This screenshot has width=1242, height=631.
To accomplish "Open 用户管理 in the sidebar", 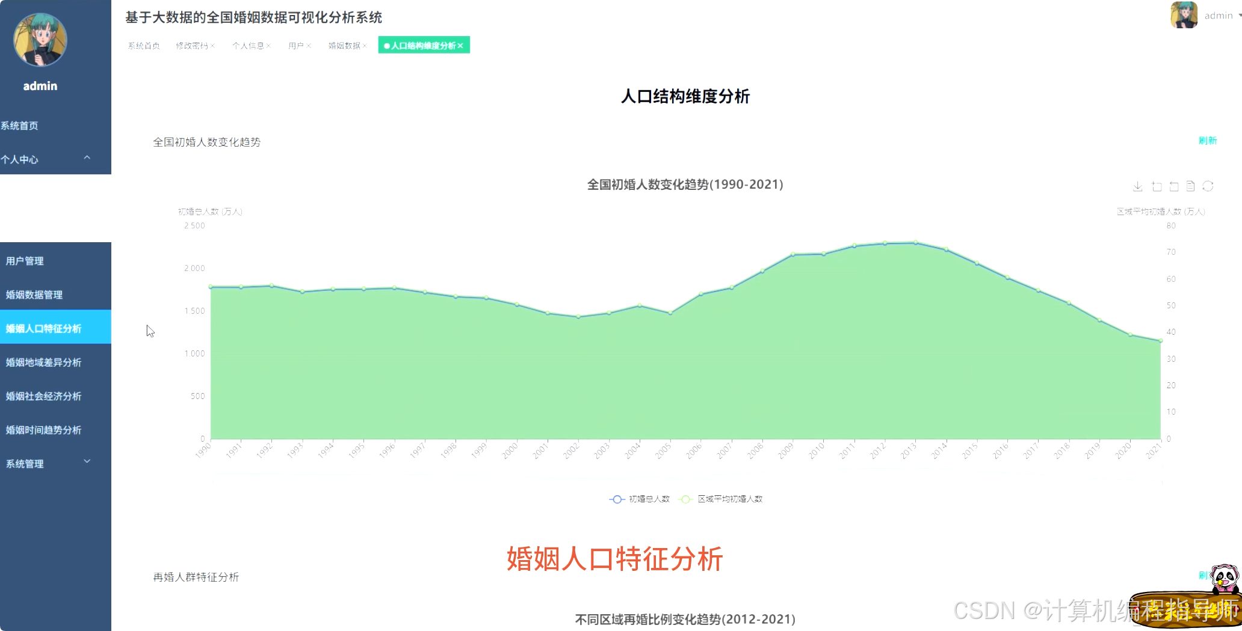I will click(55, 261).
